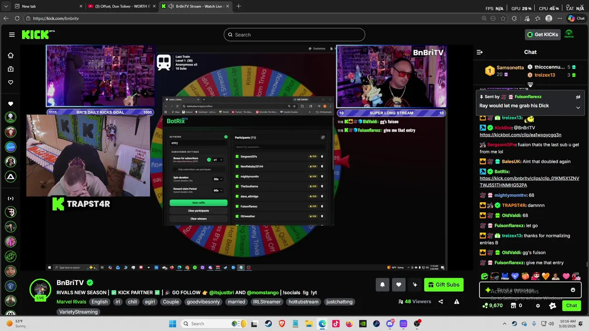
Task: Open the Browse icon in Kick sidebar
Action: pyautogui.click(x=11, y=69)
